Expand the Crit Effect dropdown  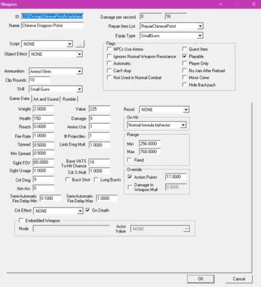coord(80,211)
